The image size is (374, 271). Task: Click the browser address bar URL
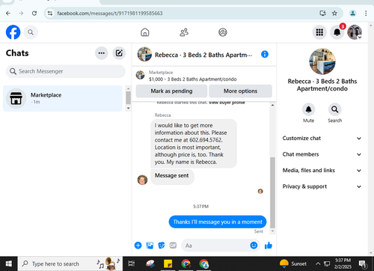(110, 13)
